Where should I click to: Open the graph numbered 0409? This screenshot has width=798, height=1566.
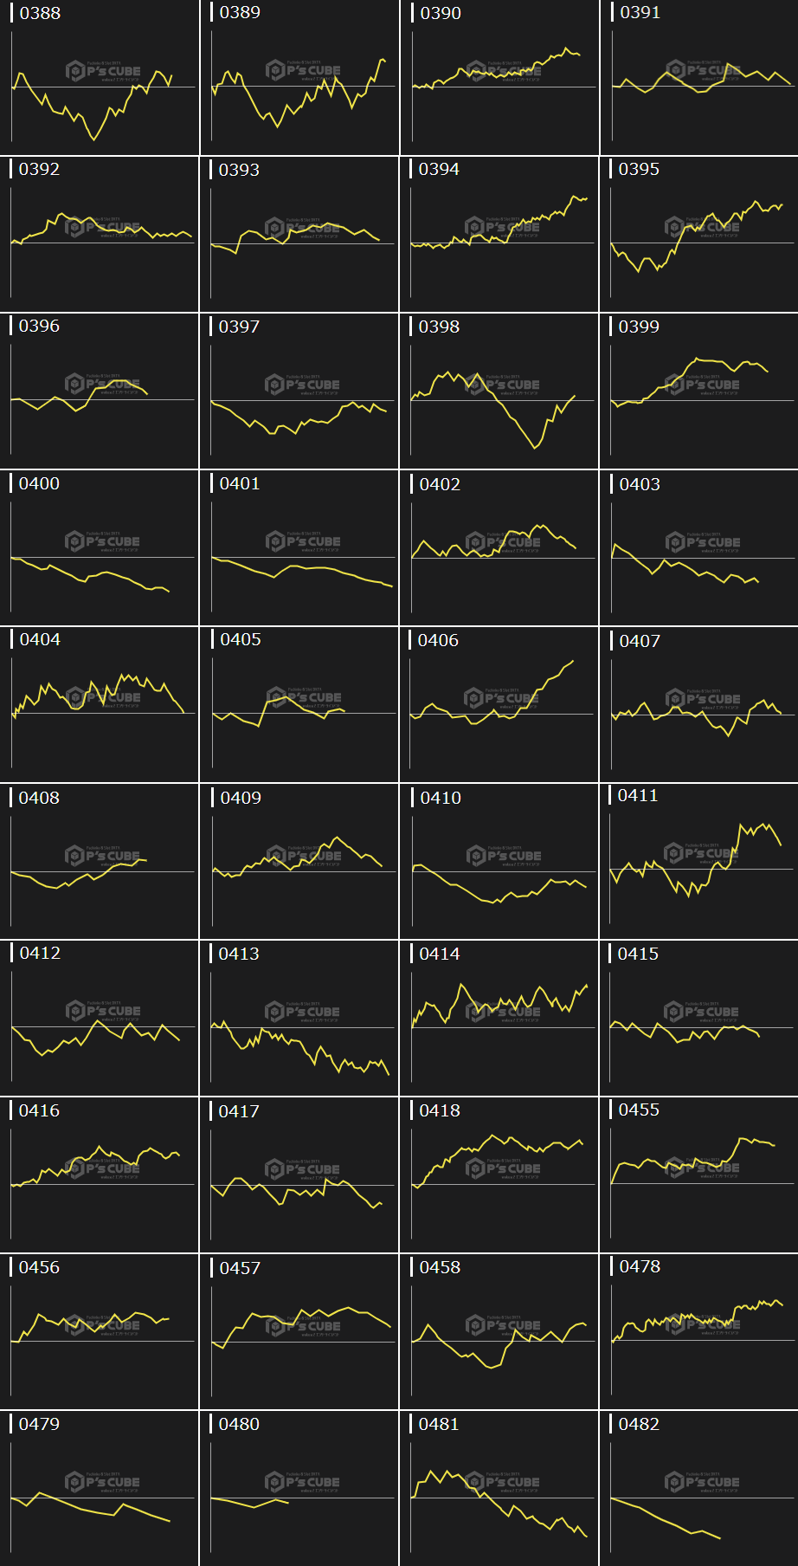click(299, 862)
